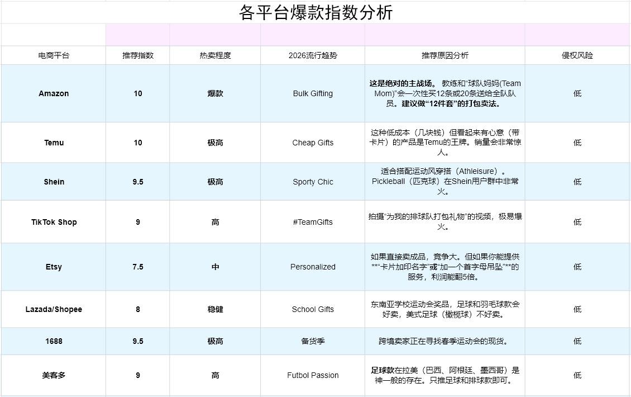Viewport: 631px width, 397px height.
Task: Select the 备货季 cell in 1688 row
Action: pos(313,341)
